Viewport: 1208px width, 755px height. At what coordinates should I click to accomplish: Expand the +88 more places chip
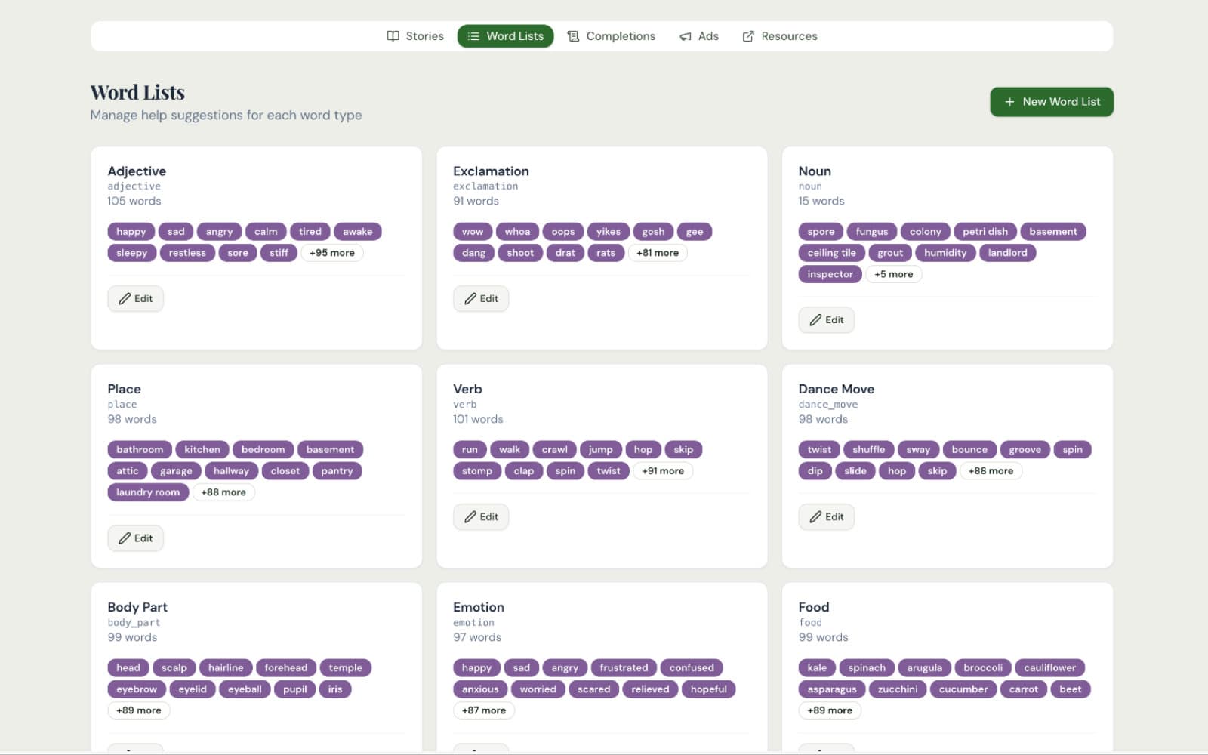pyautogui.click(x=223, y=492)
